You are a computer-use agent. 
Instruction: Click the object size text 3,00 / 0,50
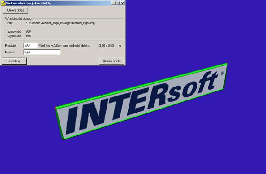coord(107,46)
